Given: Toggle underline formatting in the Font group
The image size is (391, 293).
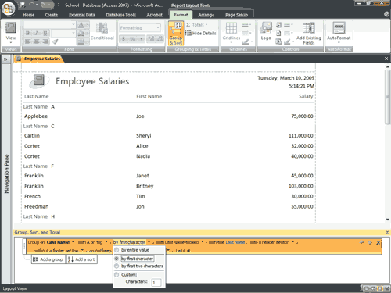Looking at the screenshot, I should coord(45,33).
